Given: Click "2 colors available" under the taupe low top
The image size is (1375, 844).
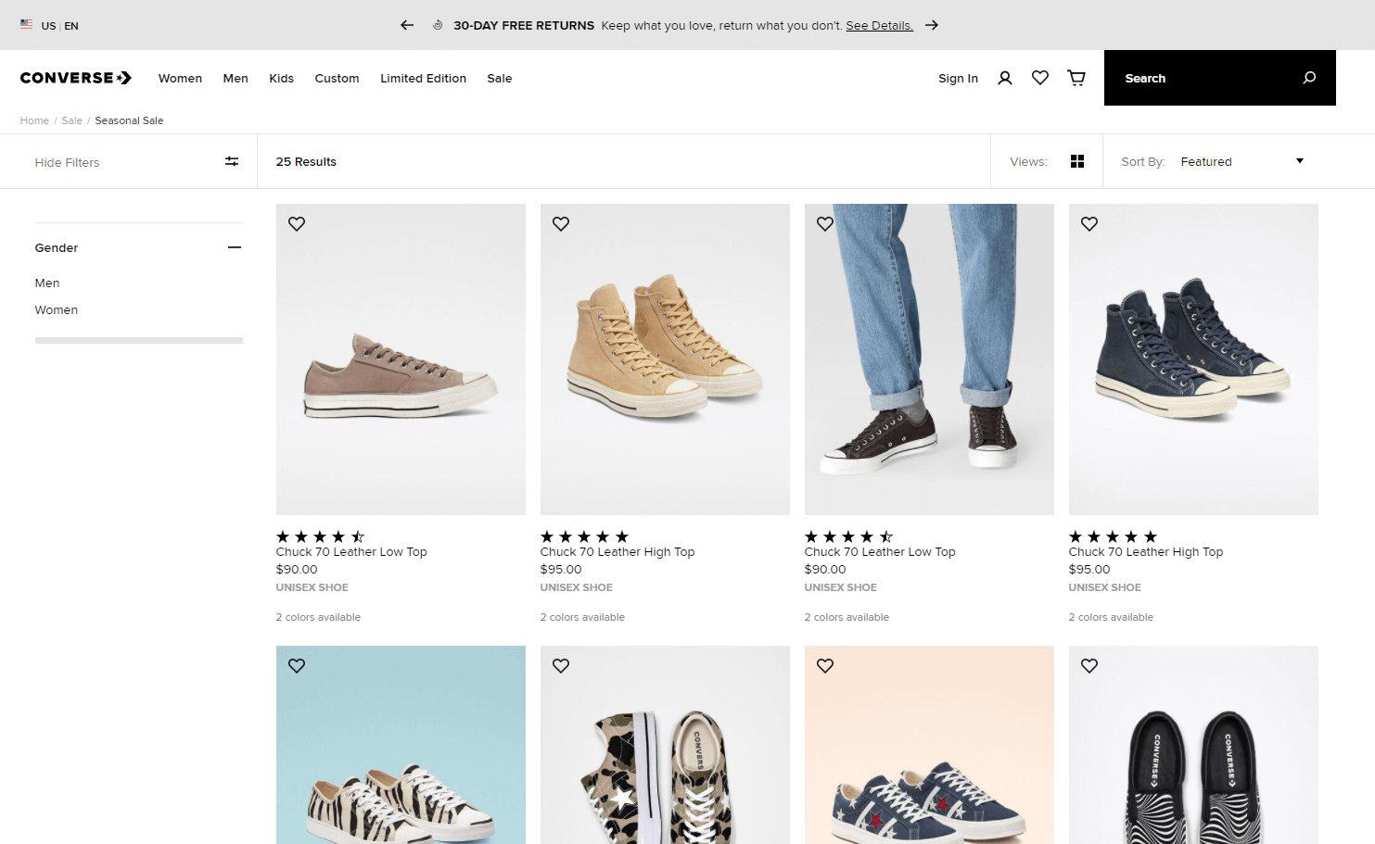Looking at the screenshot, I should (x=318, y=617).
